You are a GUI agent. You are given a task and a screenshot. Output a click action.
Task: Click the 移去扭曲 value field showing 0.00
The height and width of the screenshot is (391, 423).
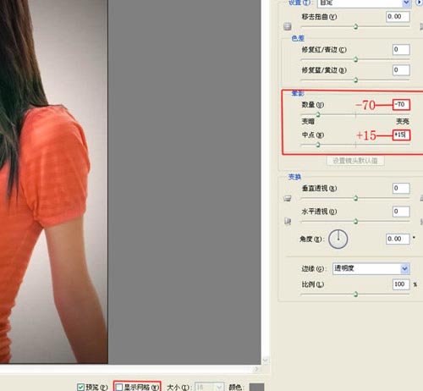coord(398,17)
